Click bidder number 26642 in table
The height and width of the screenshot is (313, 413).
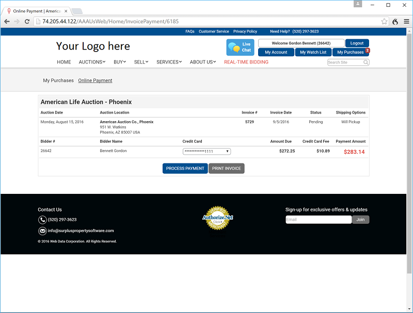(46, 151)
